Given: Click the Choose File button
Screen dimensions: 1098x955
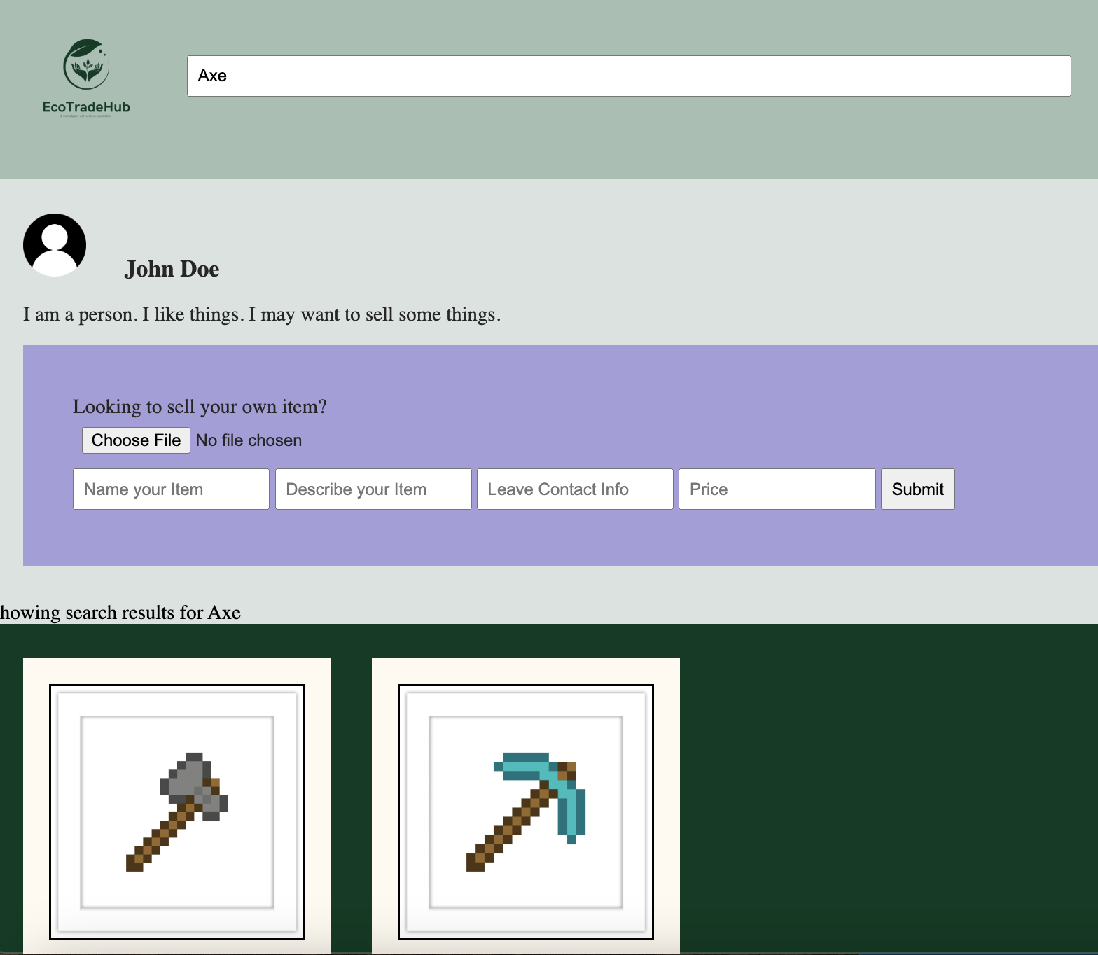Looking at the screenshot, I should tap(136, 440).
